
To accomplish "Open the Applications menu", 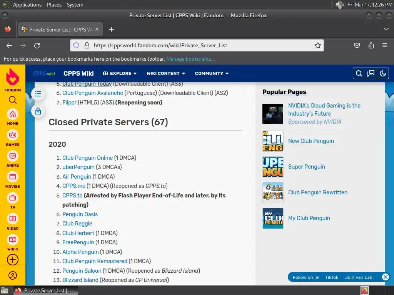I will coord(27,5).
